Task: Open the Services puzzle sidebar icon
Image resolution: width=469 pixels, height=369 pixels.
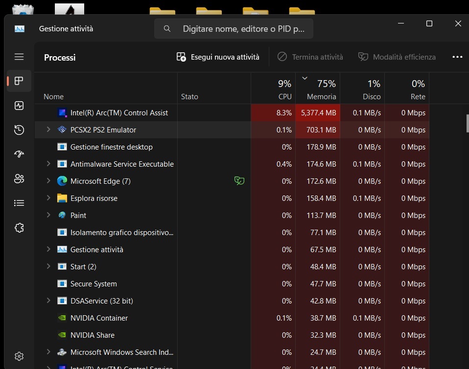Action: 19,228
